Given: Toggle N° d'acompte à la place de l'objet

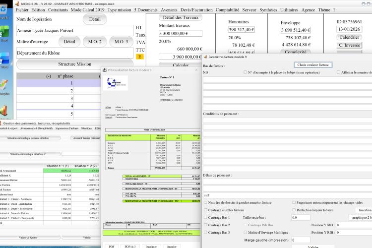Looking at the screenshot, I should (246, 72).
